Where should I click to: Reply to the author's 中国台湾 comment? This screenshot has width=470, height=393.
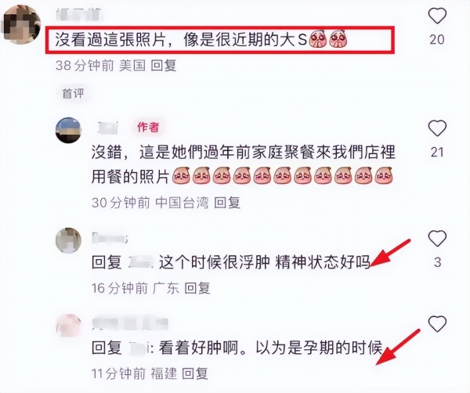227,203
